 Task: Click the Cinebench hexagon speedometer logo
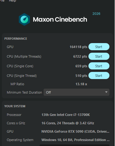point(24,20)
